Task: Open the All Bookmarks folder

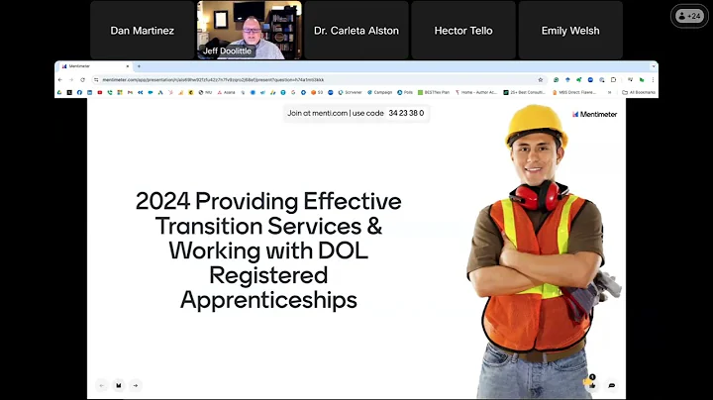Action: [x=639, y=92]
